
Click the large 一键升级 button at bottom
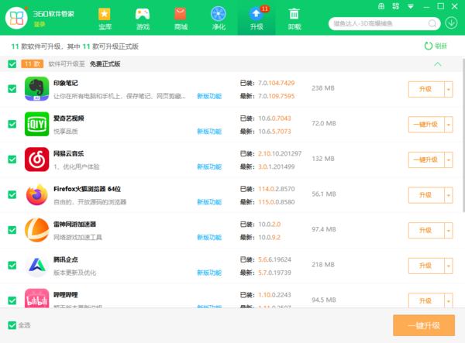pyautogui.click(x=424, y=325)
